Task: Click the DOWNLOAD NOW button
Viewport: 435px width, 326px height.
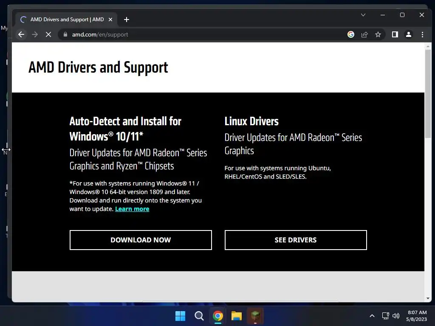Action: [141, 240]
